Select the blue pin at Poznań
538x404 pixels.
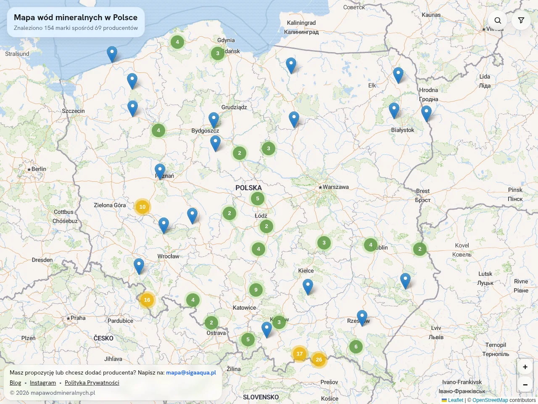coord(160,172)
